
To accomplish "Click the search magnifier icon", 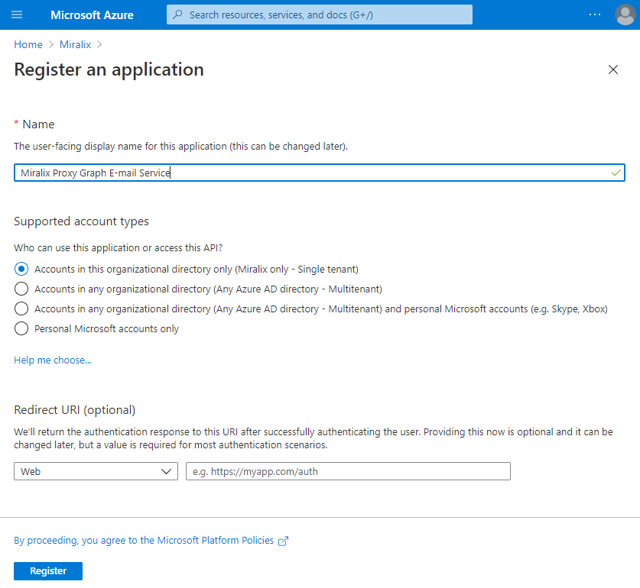I will 177,15.
